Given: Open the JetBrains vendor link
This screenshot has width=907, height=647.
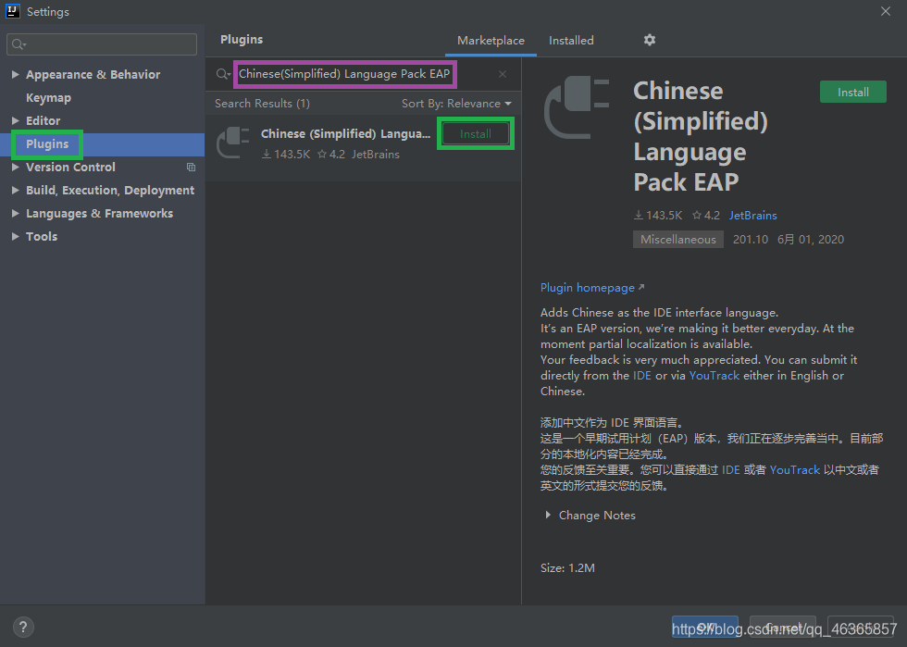Looking at the screenshot, I should [x=752, y=216].
